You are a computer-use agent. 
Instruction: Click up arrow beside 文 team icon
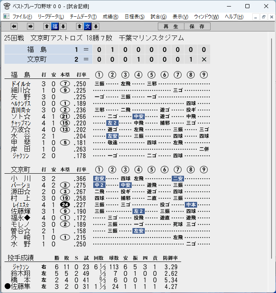(79, 26)
